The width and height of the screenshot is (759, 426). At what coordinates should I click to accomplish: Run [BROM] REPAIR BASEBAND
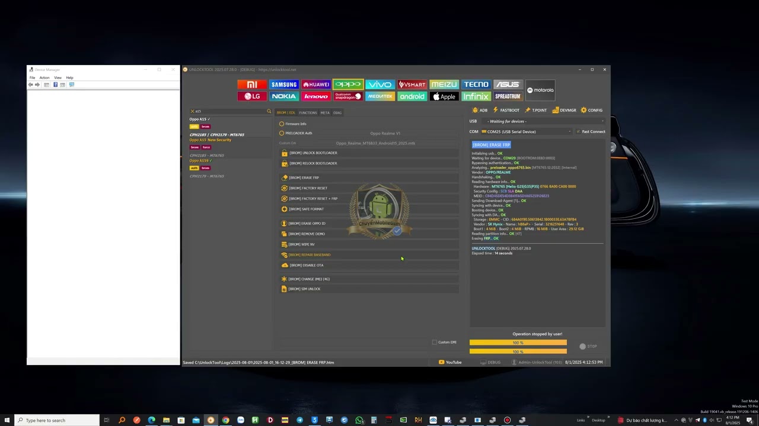click(369, 254)
